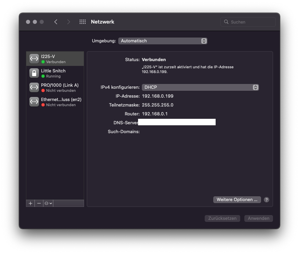Image resolution: width=299 pixels, height=254 pixels.
Task: Click the Ethernet (en2) interface icon
Action: pos(34,101)
